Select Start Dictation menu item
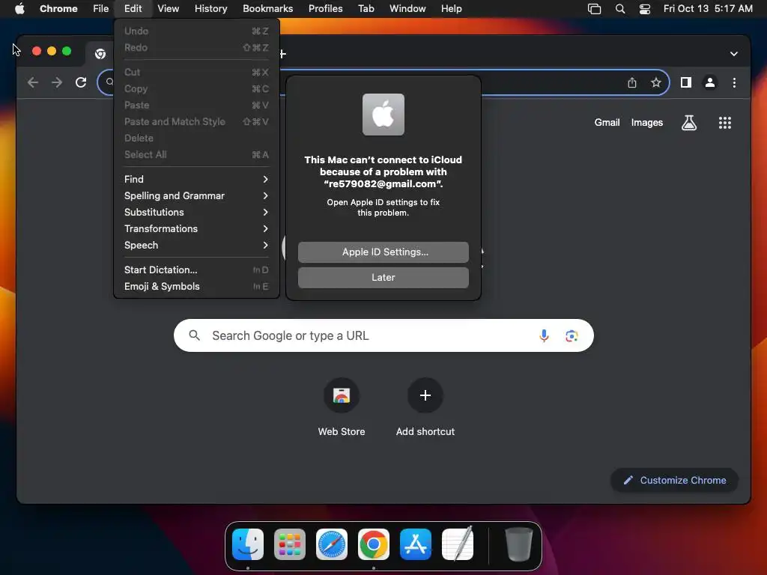Viewport: 767px width, 575px height. tap(196, 270)
